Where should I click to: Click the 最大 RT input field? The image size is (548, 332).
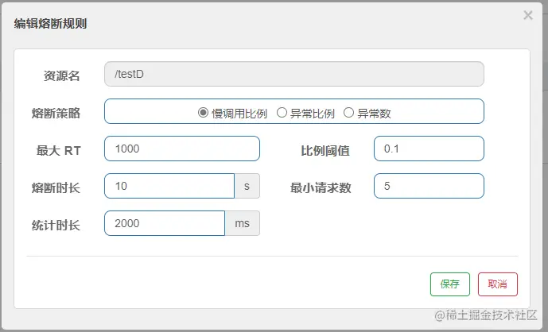pos(181,149)
